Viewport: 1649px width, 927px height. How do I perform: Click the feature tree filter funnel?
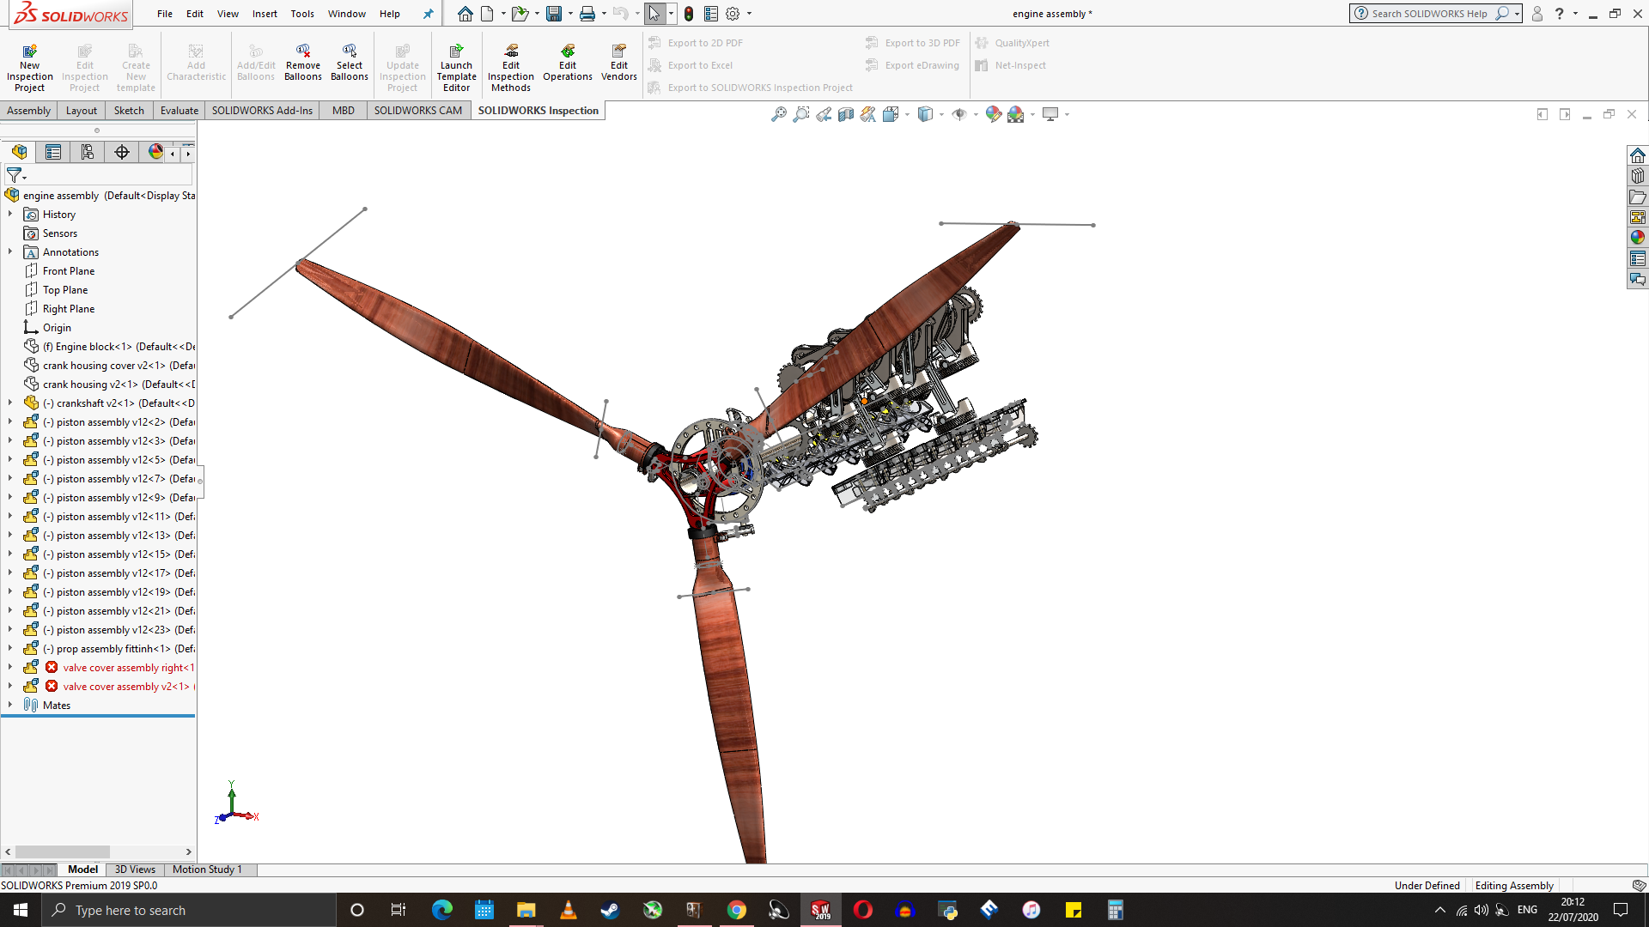point(14,175)
